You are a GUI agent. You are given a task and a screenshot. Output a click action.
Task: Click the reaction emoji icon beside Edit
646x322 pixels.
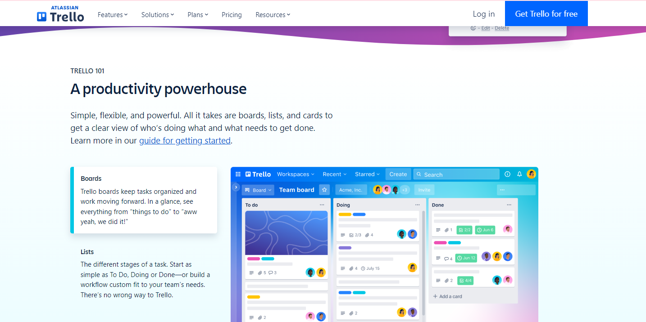point(473,28)
